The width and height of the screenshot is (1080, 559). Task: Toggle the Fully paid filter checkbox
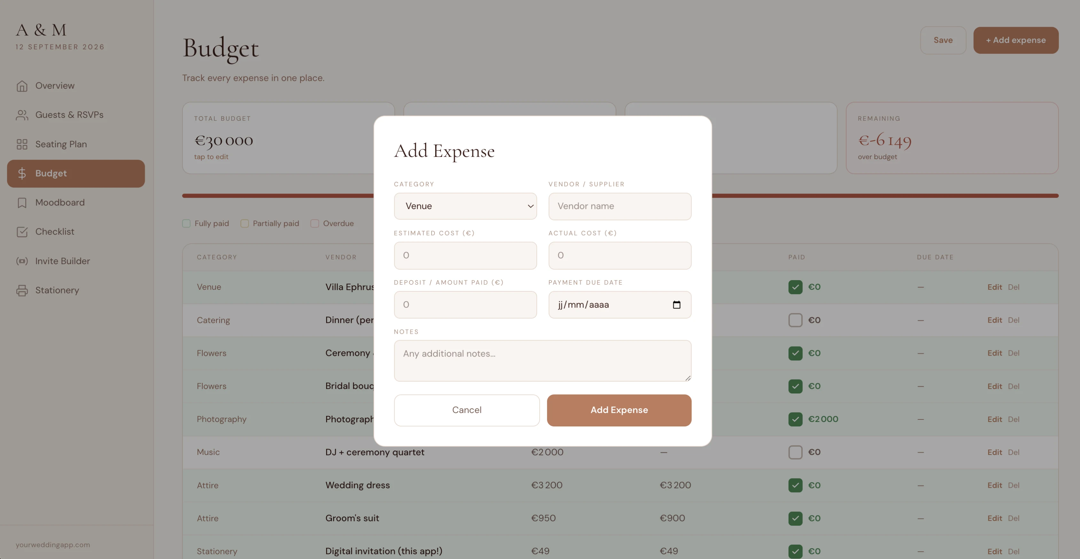(187, 224)
